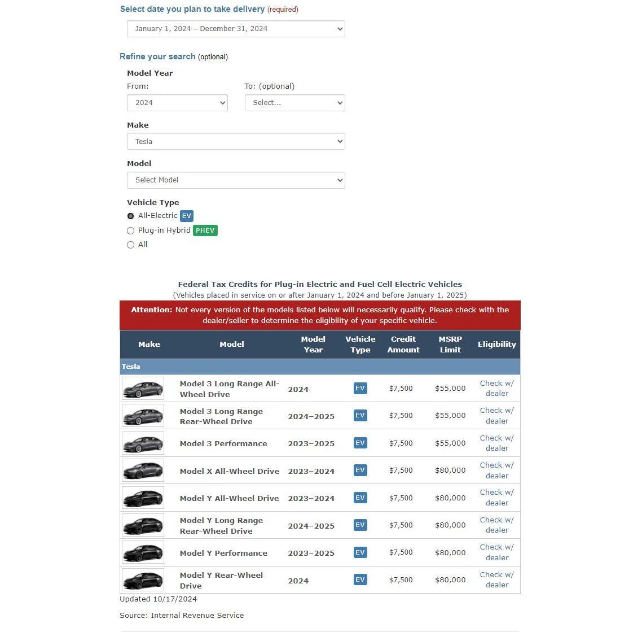Open the Model Year From dropdown
This screenshot has height=632, width=642.
click(177, 103)
